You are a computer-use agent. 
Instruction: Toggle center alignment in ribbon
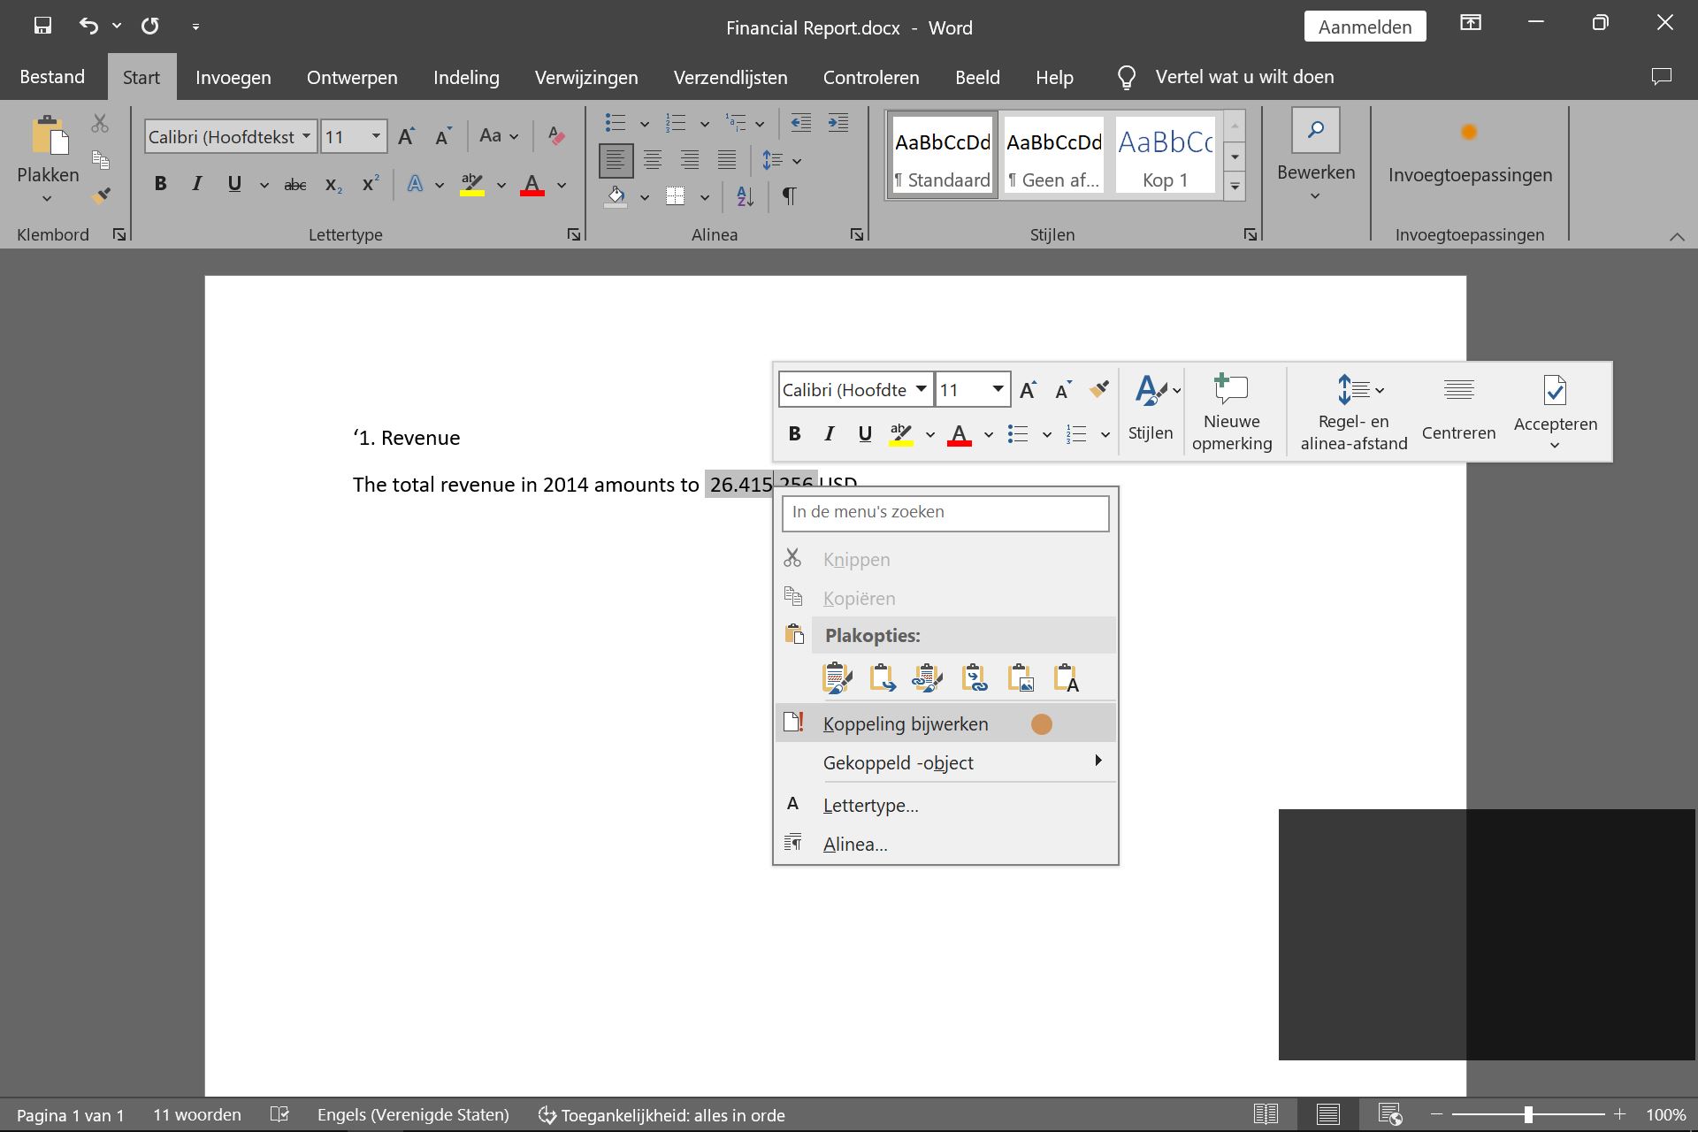(x=653, y=160)
